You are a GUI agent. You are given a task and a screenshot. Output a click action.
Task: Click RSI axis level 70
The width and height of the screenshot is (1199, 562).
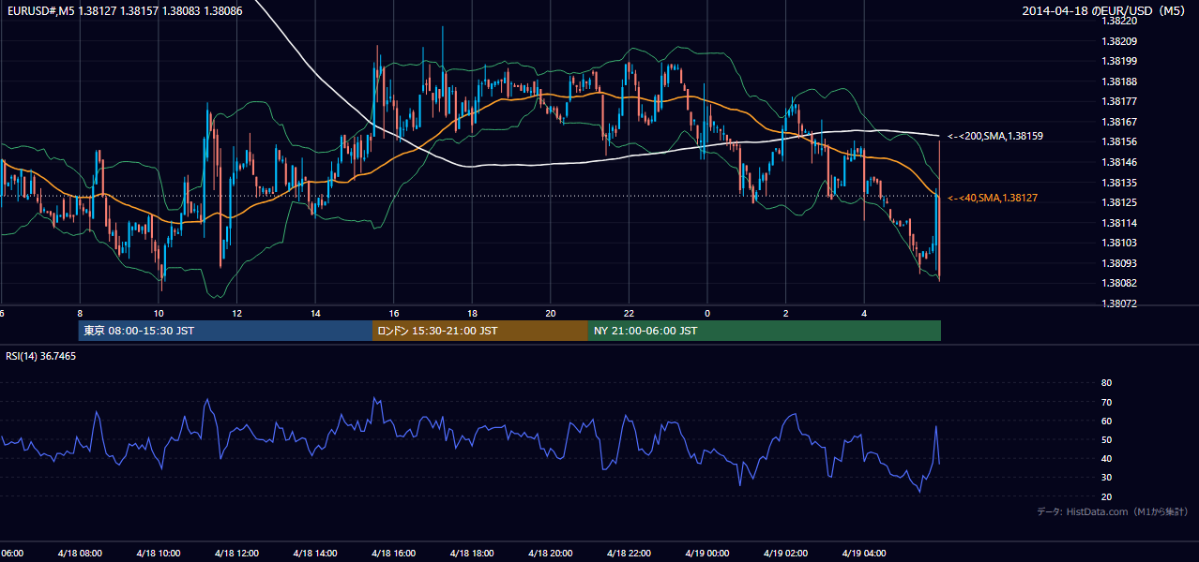[1106, 402]
